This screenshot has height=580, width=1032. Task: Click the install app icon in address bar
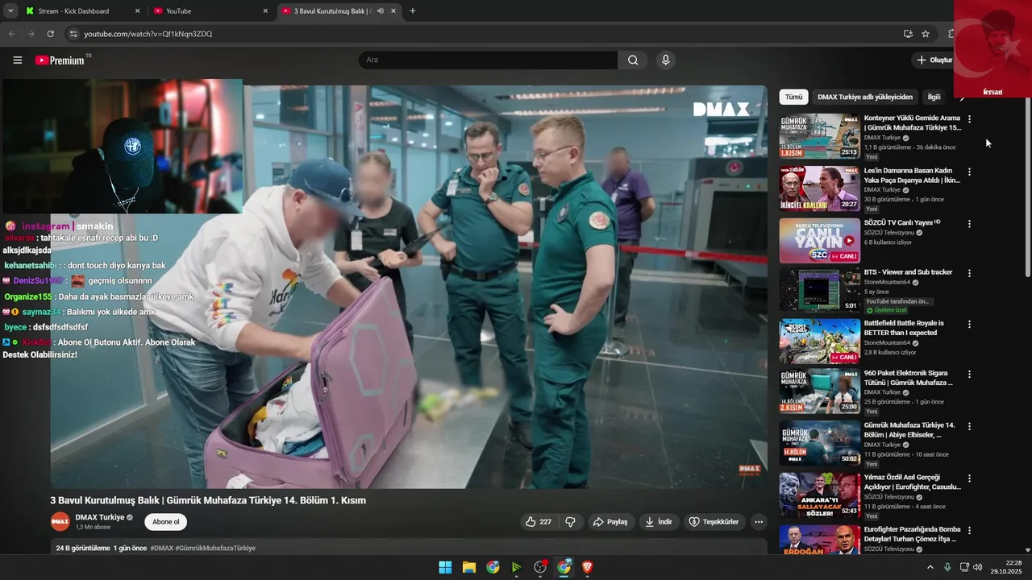908,34
